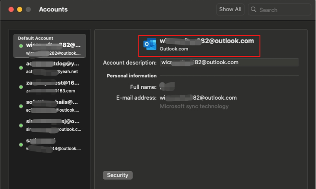
Task: Select the account ending sj@o… in sidebar
Action: pyautogui.click(x=50, y=125)
